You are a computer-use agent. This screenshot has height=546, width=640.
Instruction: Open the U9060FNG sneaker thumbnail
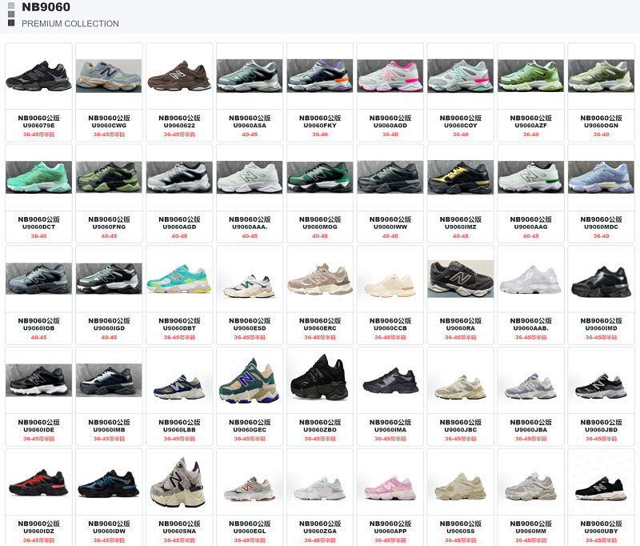pyautogui.click(x=109, y=177)
